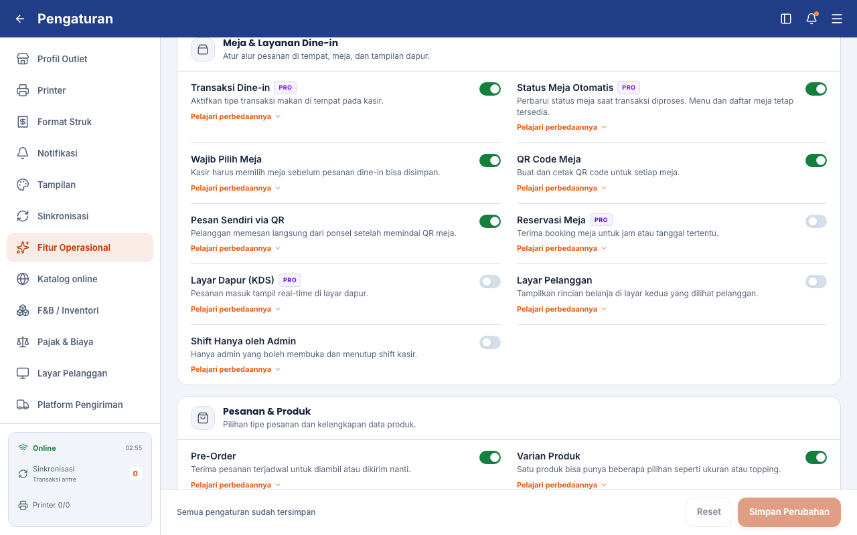Click the Meja & Layanan Dine-in section icon
Viewport: 857px width, 535px height.
pyautogui.click(x=203, y=49)
